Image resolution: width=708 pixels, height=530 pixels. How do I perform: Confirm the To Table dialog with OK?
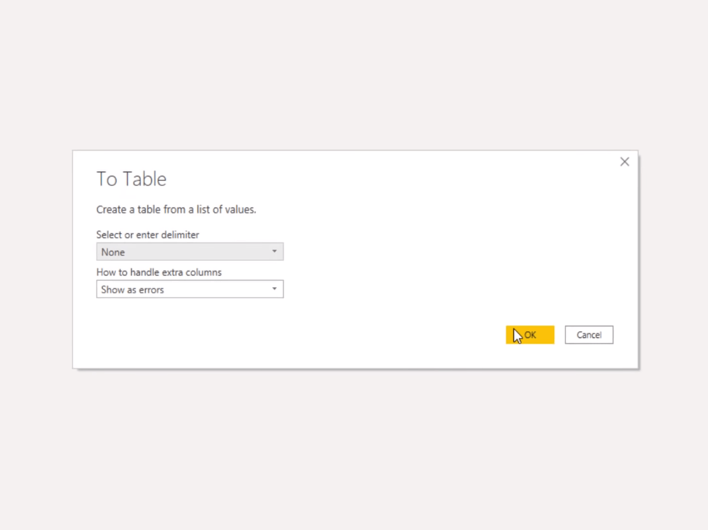pos(530,335)
